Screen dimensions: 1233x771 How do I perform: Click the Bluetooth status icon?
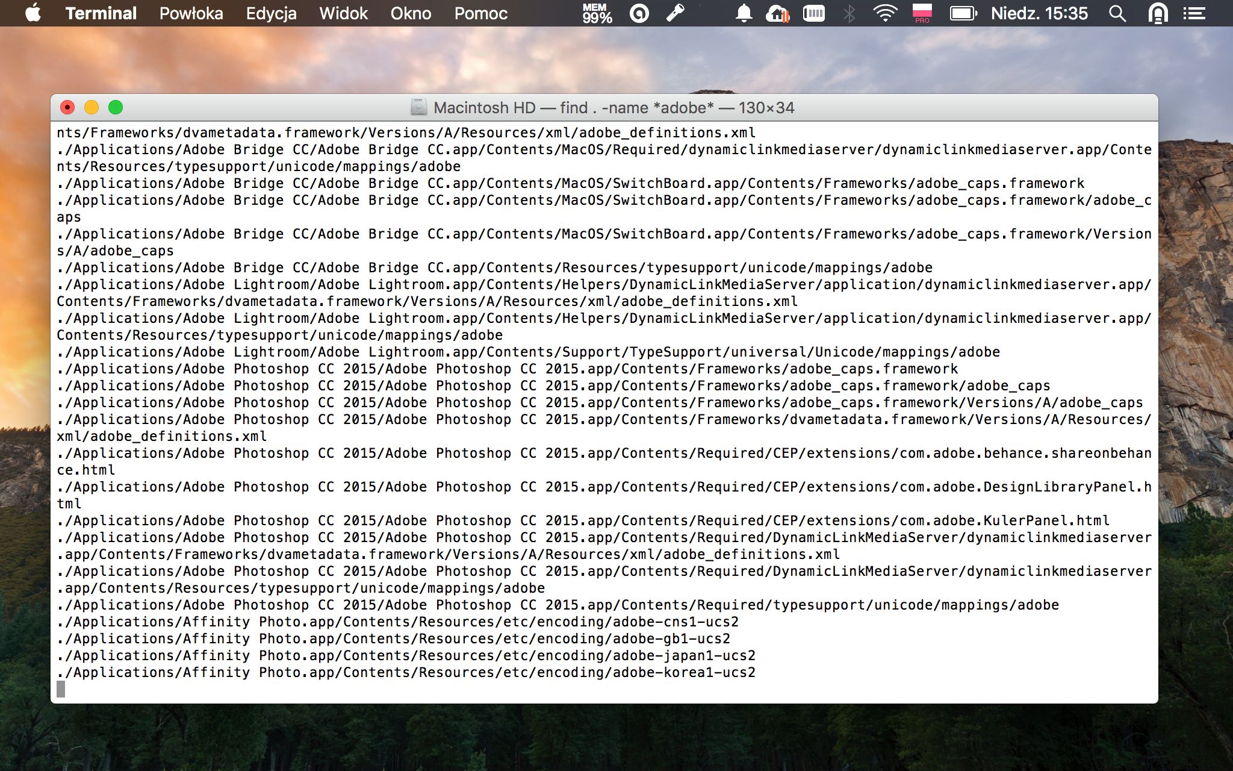tap(849, 13)
